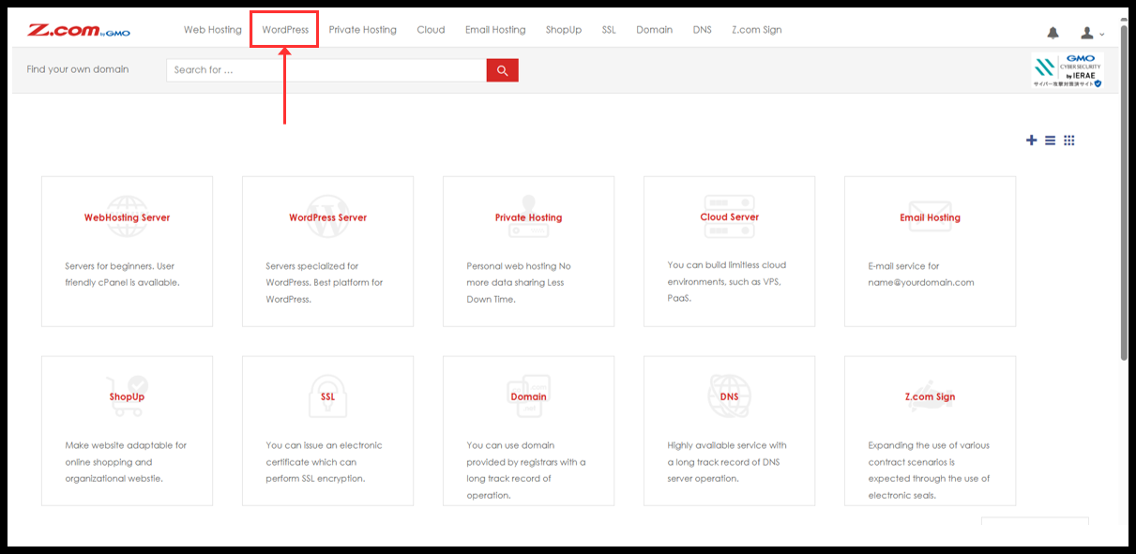Click the 'Find your own domain' label
Viewport: 1136px width, 554px height.
coord(78,69)
